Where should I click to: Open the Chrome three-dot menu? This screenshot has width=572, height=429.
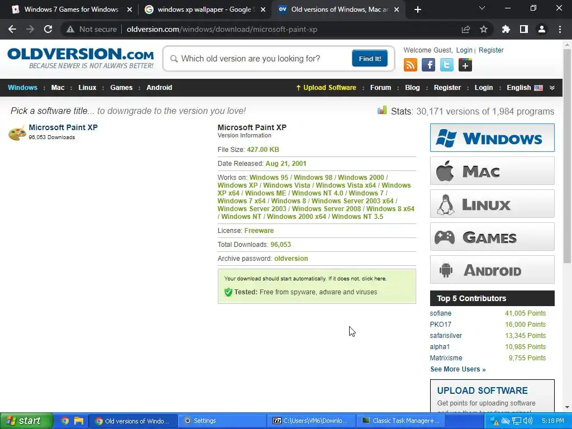[x=560, y=29]
